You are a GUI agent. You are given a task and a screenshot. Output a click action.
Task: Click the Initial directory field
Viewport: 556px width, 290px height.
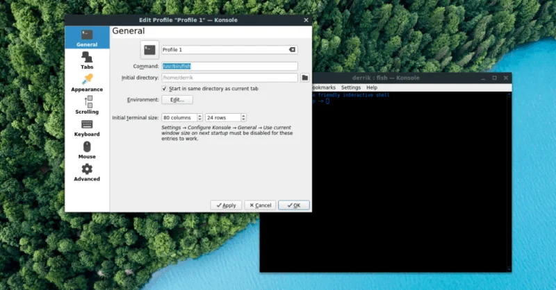(x=229, y=78)
